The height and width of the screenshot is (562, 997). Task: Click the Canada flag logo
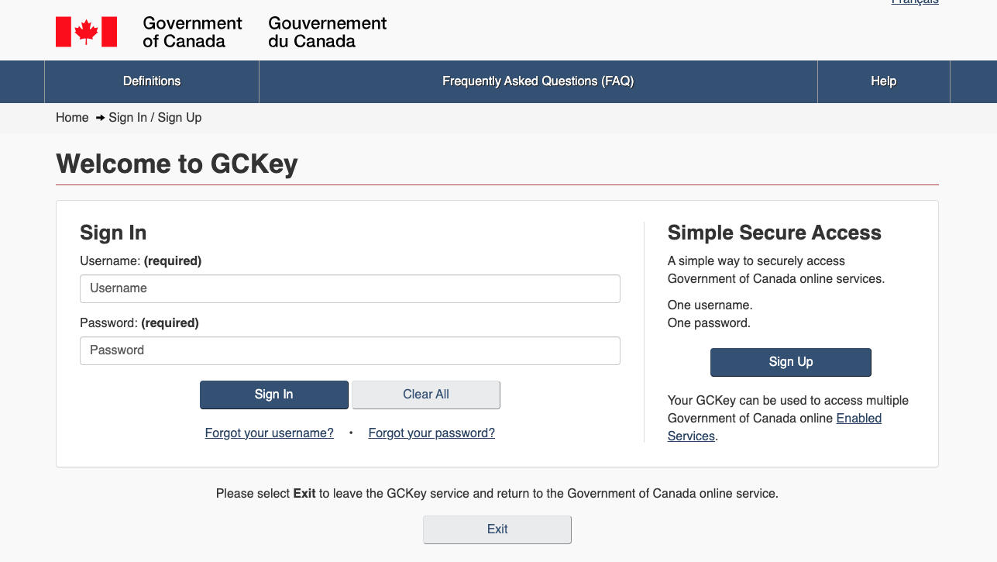(x=86, y=32)
